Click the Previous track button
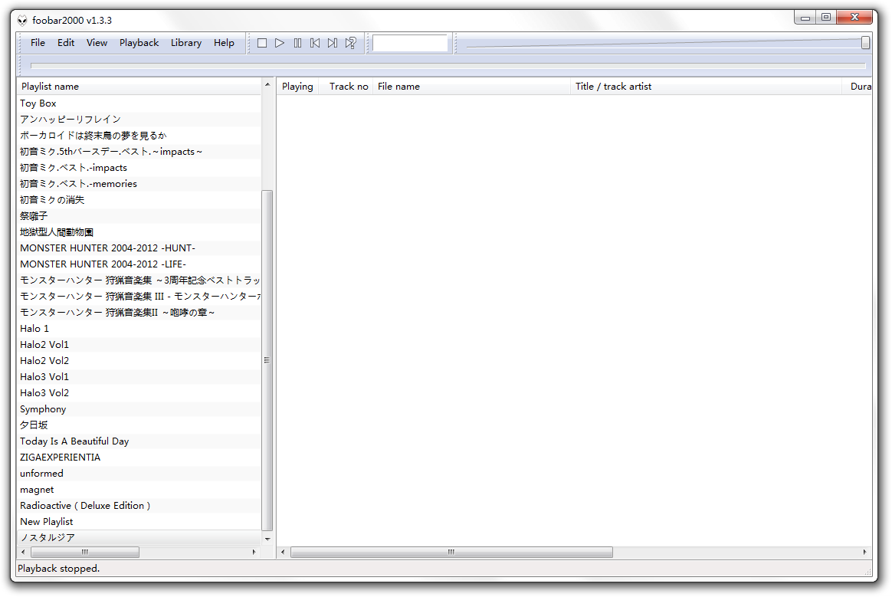This screenshot has height=597, width=892. pos(315,43)
